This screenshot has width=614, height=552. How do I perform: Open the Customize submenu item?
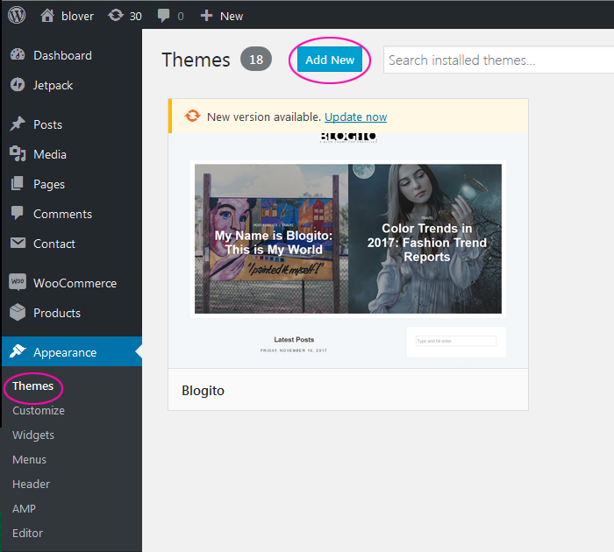(39, 410)
